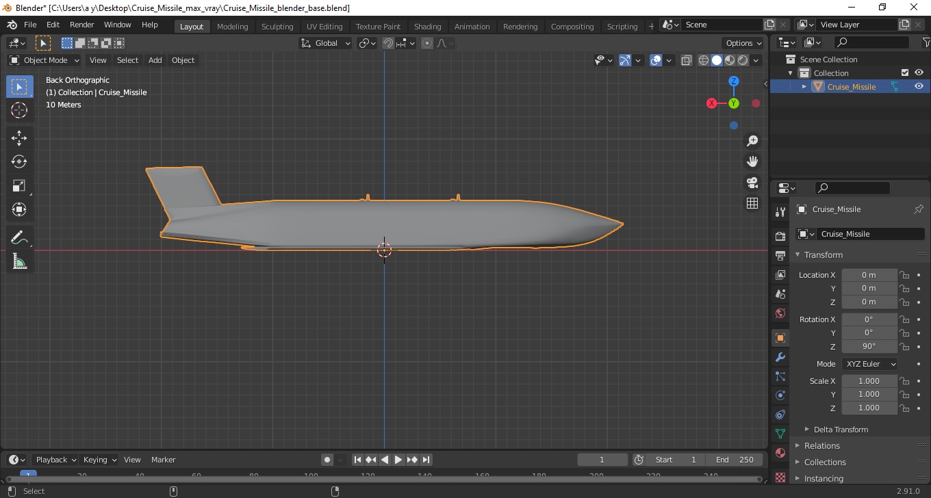Switch to rendered viewport shading

pos(743,60)
